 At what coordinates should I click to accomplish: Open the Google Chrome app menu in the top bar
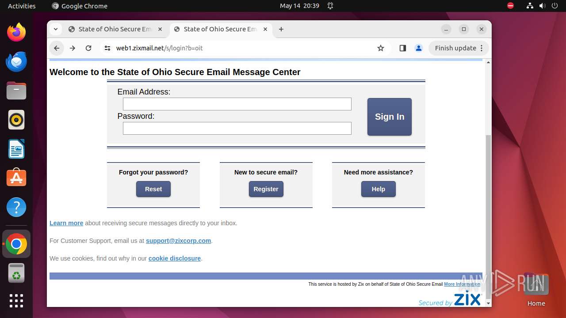[80, 6]
